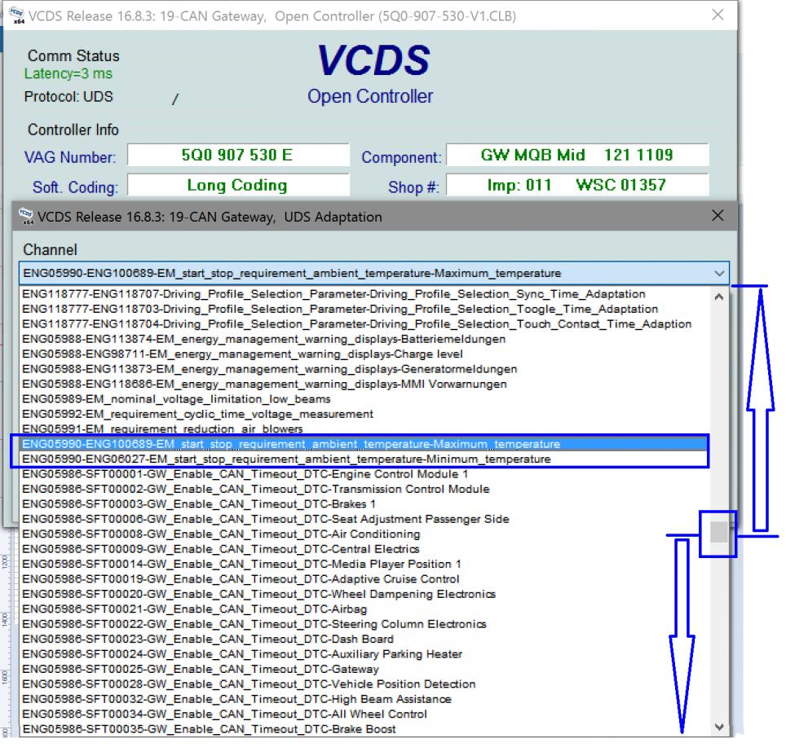Screen dimensions: 786x756
Task: Select warning_displays-Batteriemeldungen channel
Action: pos(365,339)
